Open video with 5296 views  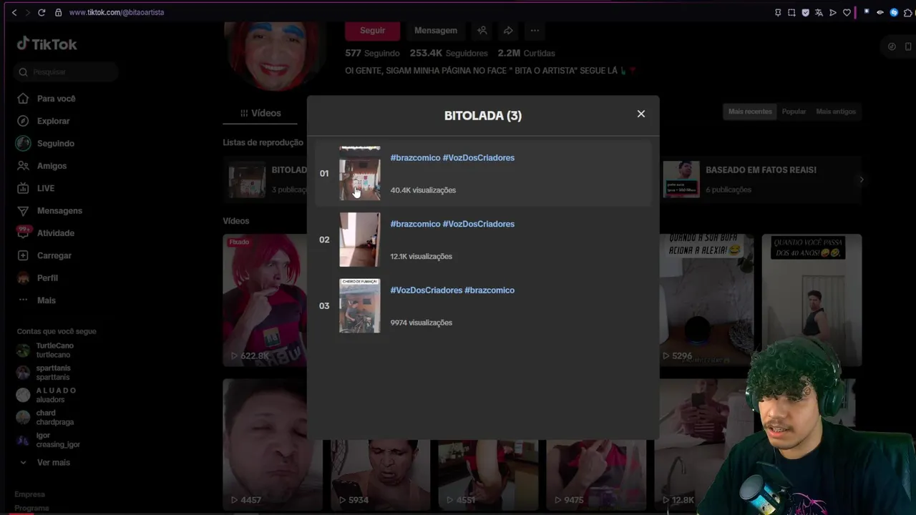706,300
